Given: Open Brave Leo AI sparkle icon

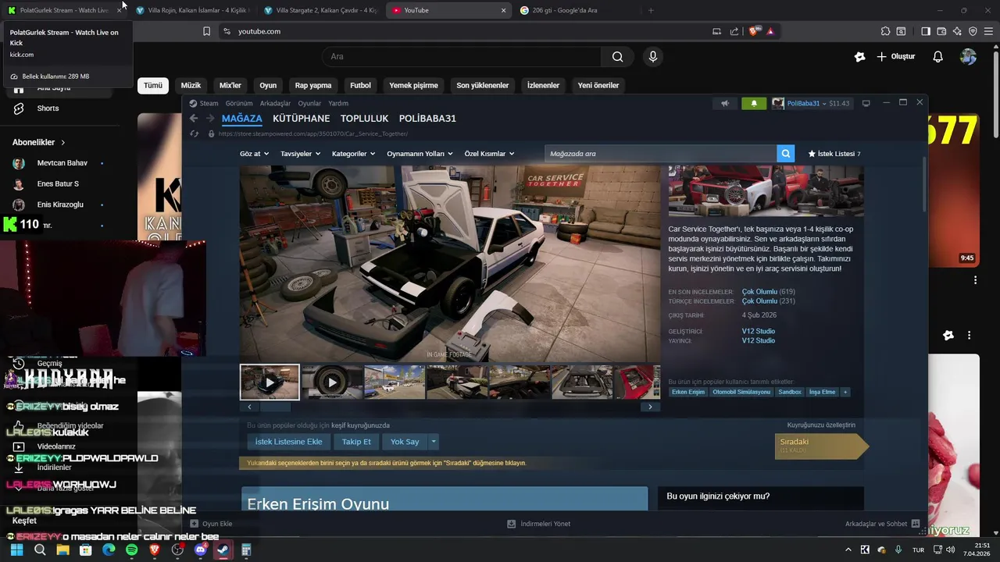Looking at the screenshot, I should 958,31.
